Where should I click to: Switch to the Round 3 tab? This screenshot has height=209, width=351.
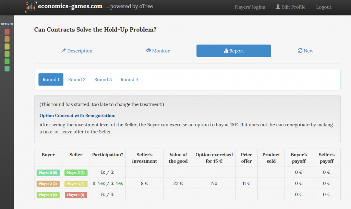click(103, 79)
